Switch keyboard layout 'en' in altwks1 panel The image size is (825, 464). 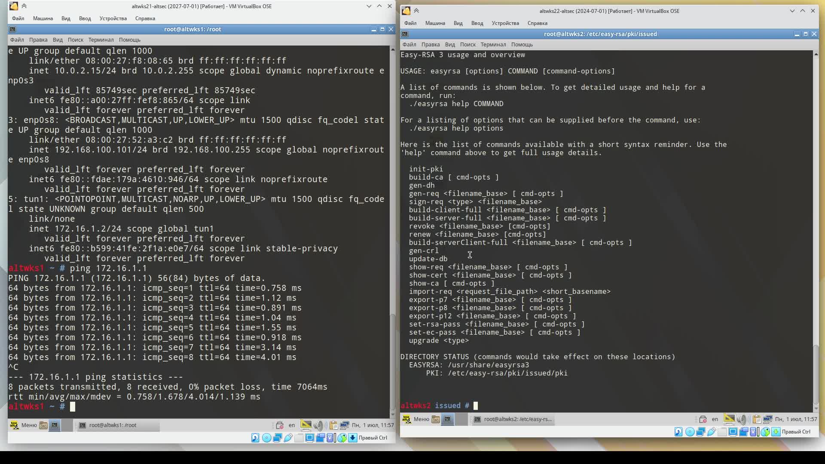pos(292,425)
